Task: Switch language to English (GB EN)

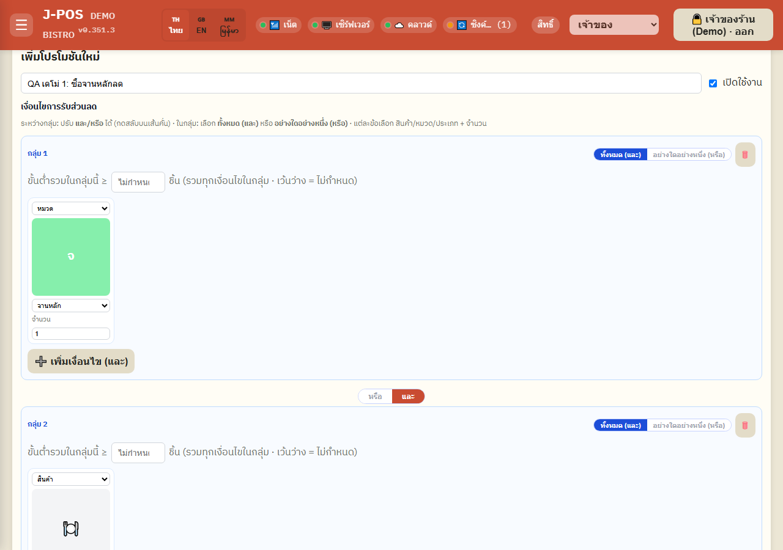Action: point(201,25)
